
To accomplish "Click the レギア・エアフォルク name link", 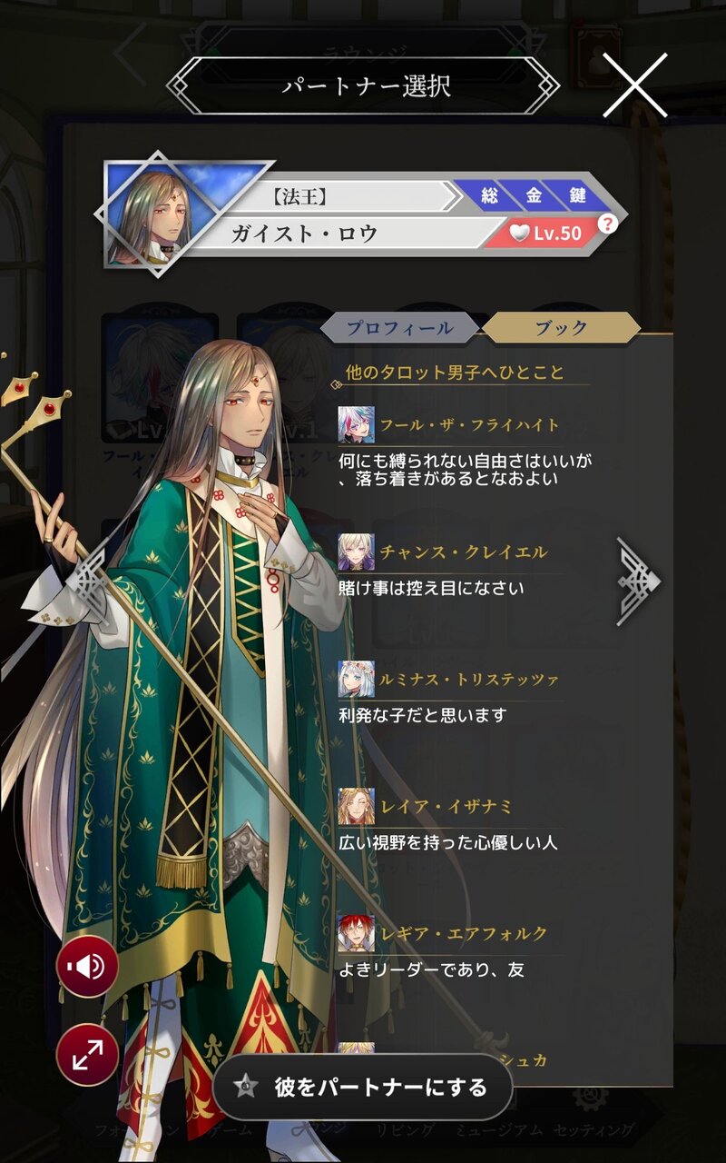I will click(x=463, y=933).
